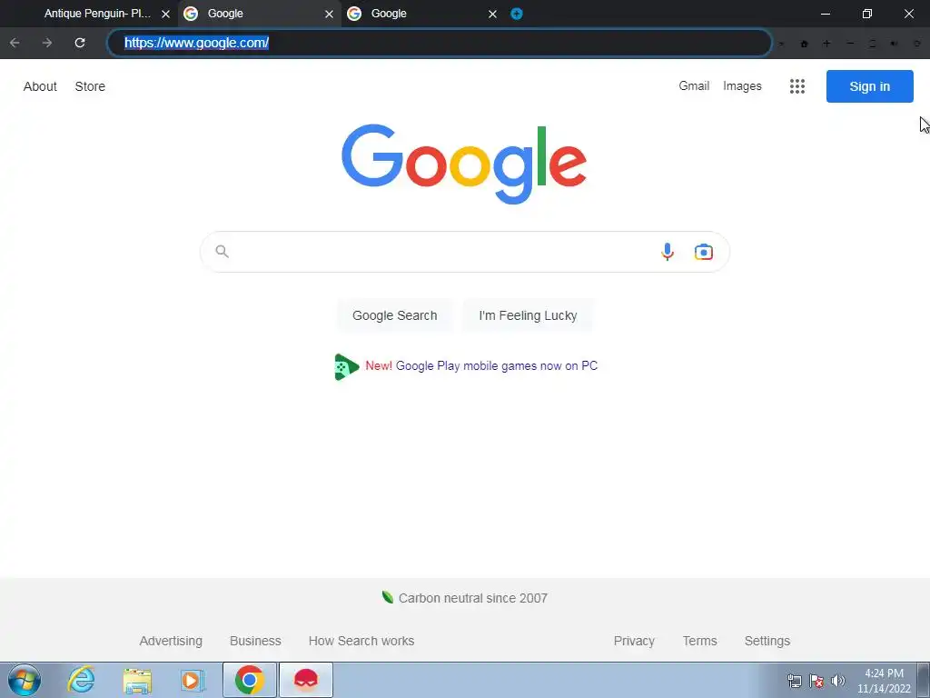This screenshot has height=698, width=930.
Task: Open Windows Media Player from the taskbar
Action: 193,680
